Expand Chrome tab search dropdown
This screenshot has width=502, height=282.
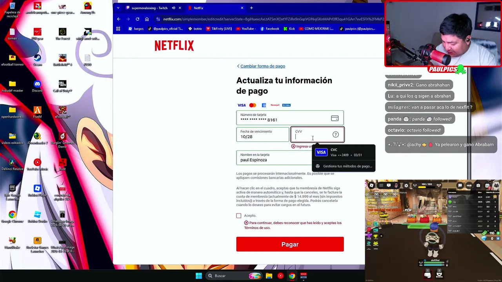pyautogui.click(x=118, y=8)
